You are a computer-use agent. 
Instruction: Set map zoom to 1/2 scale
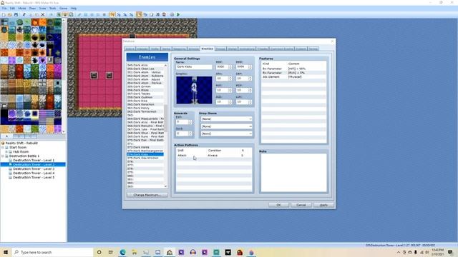click(119, 14)
